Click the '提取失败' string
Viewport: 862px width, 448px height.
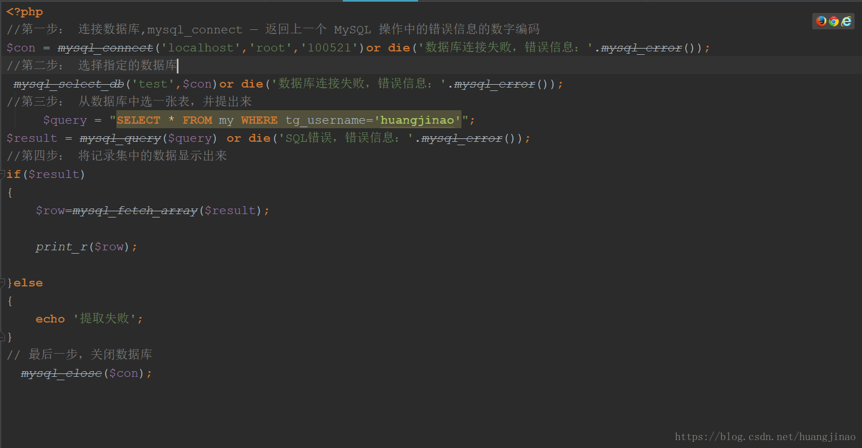pos(105,319)
